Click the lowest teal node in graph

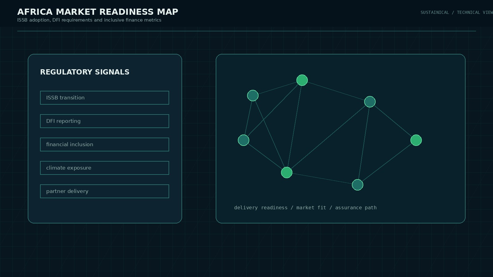(357, 185)
